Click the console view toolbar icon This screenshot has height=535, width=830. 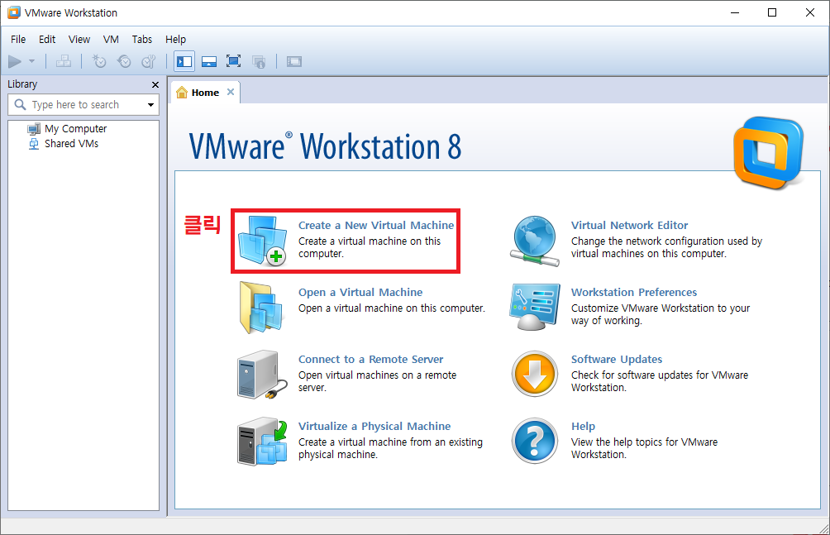[294, 61]
